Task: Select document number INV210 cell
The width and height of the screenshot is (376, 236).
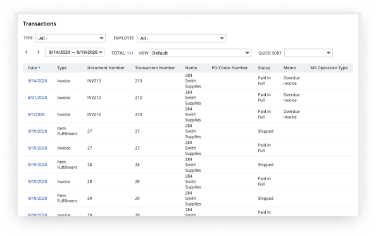Action: (x=94, y=114)
